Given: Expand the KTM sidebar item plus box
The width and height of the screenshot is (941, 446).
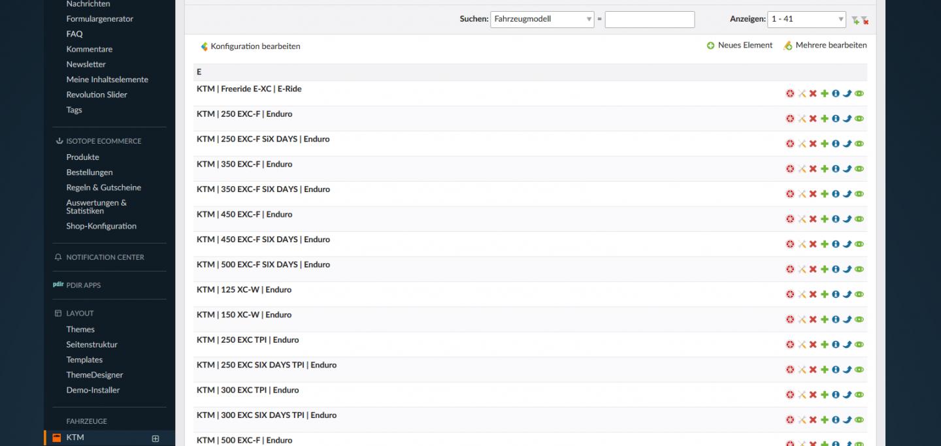Looking at the screenshot, I should [156, 438].
